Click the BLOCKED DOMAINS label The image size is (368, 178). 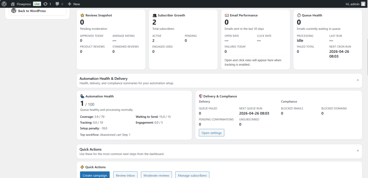click(x=334, y=108)
